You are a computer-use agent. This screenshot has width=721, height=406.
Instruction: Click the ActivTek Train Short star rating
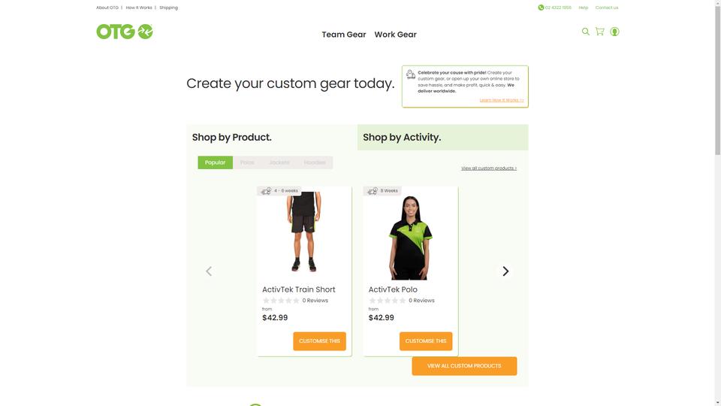point(280,301)
